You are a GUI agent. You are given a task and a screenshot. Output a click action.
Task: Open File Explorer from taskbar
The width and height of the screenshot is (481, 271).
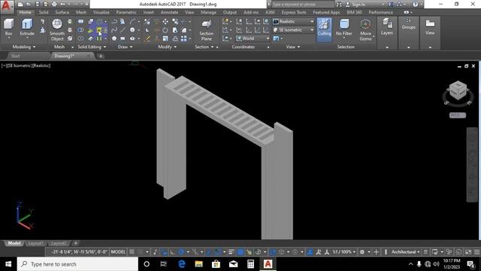(198, 264)
